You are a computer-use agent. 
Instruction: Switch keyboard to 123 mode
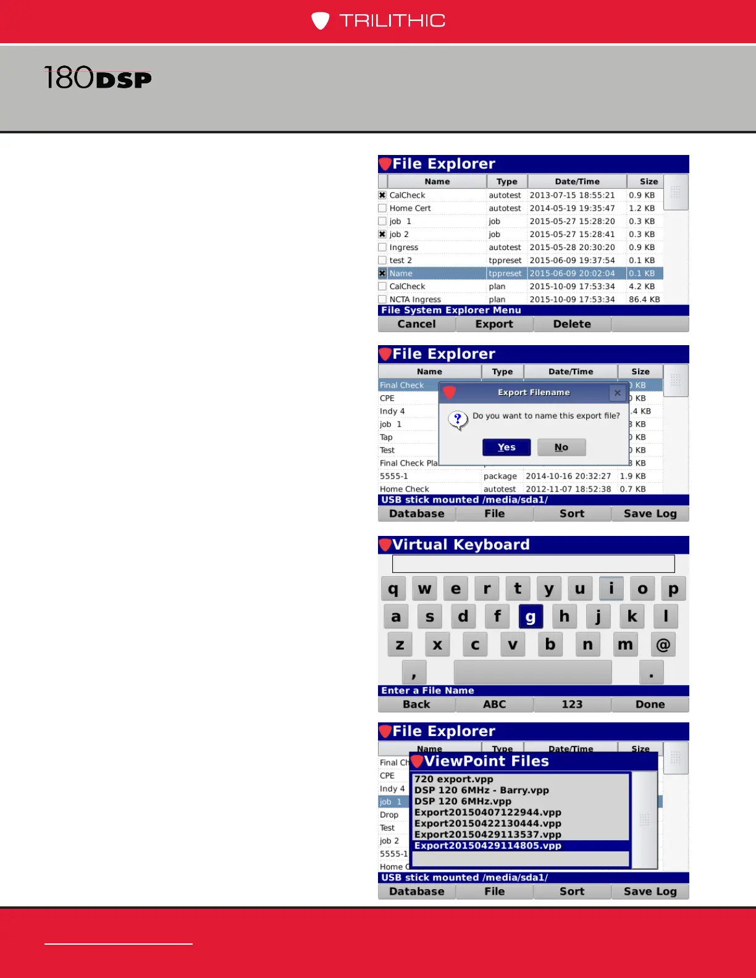[x=572, y=704]
